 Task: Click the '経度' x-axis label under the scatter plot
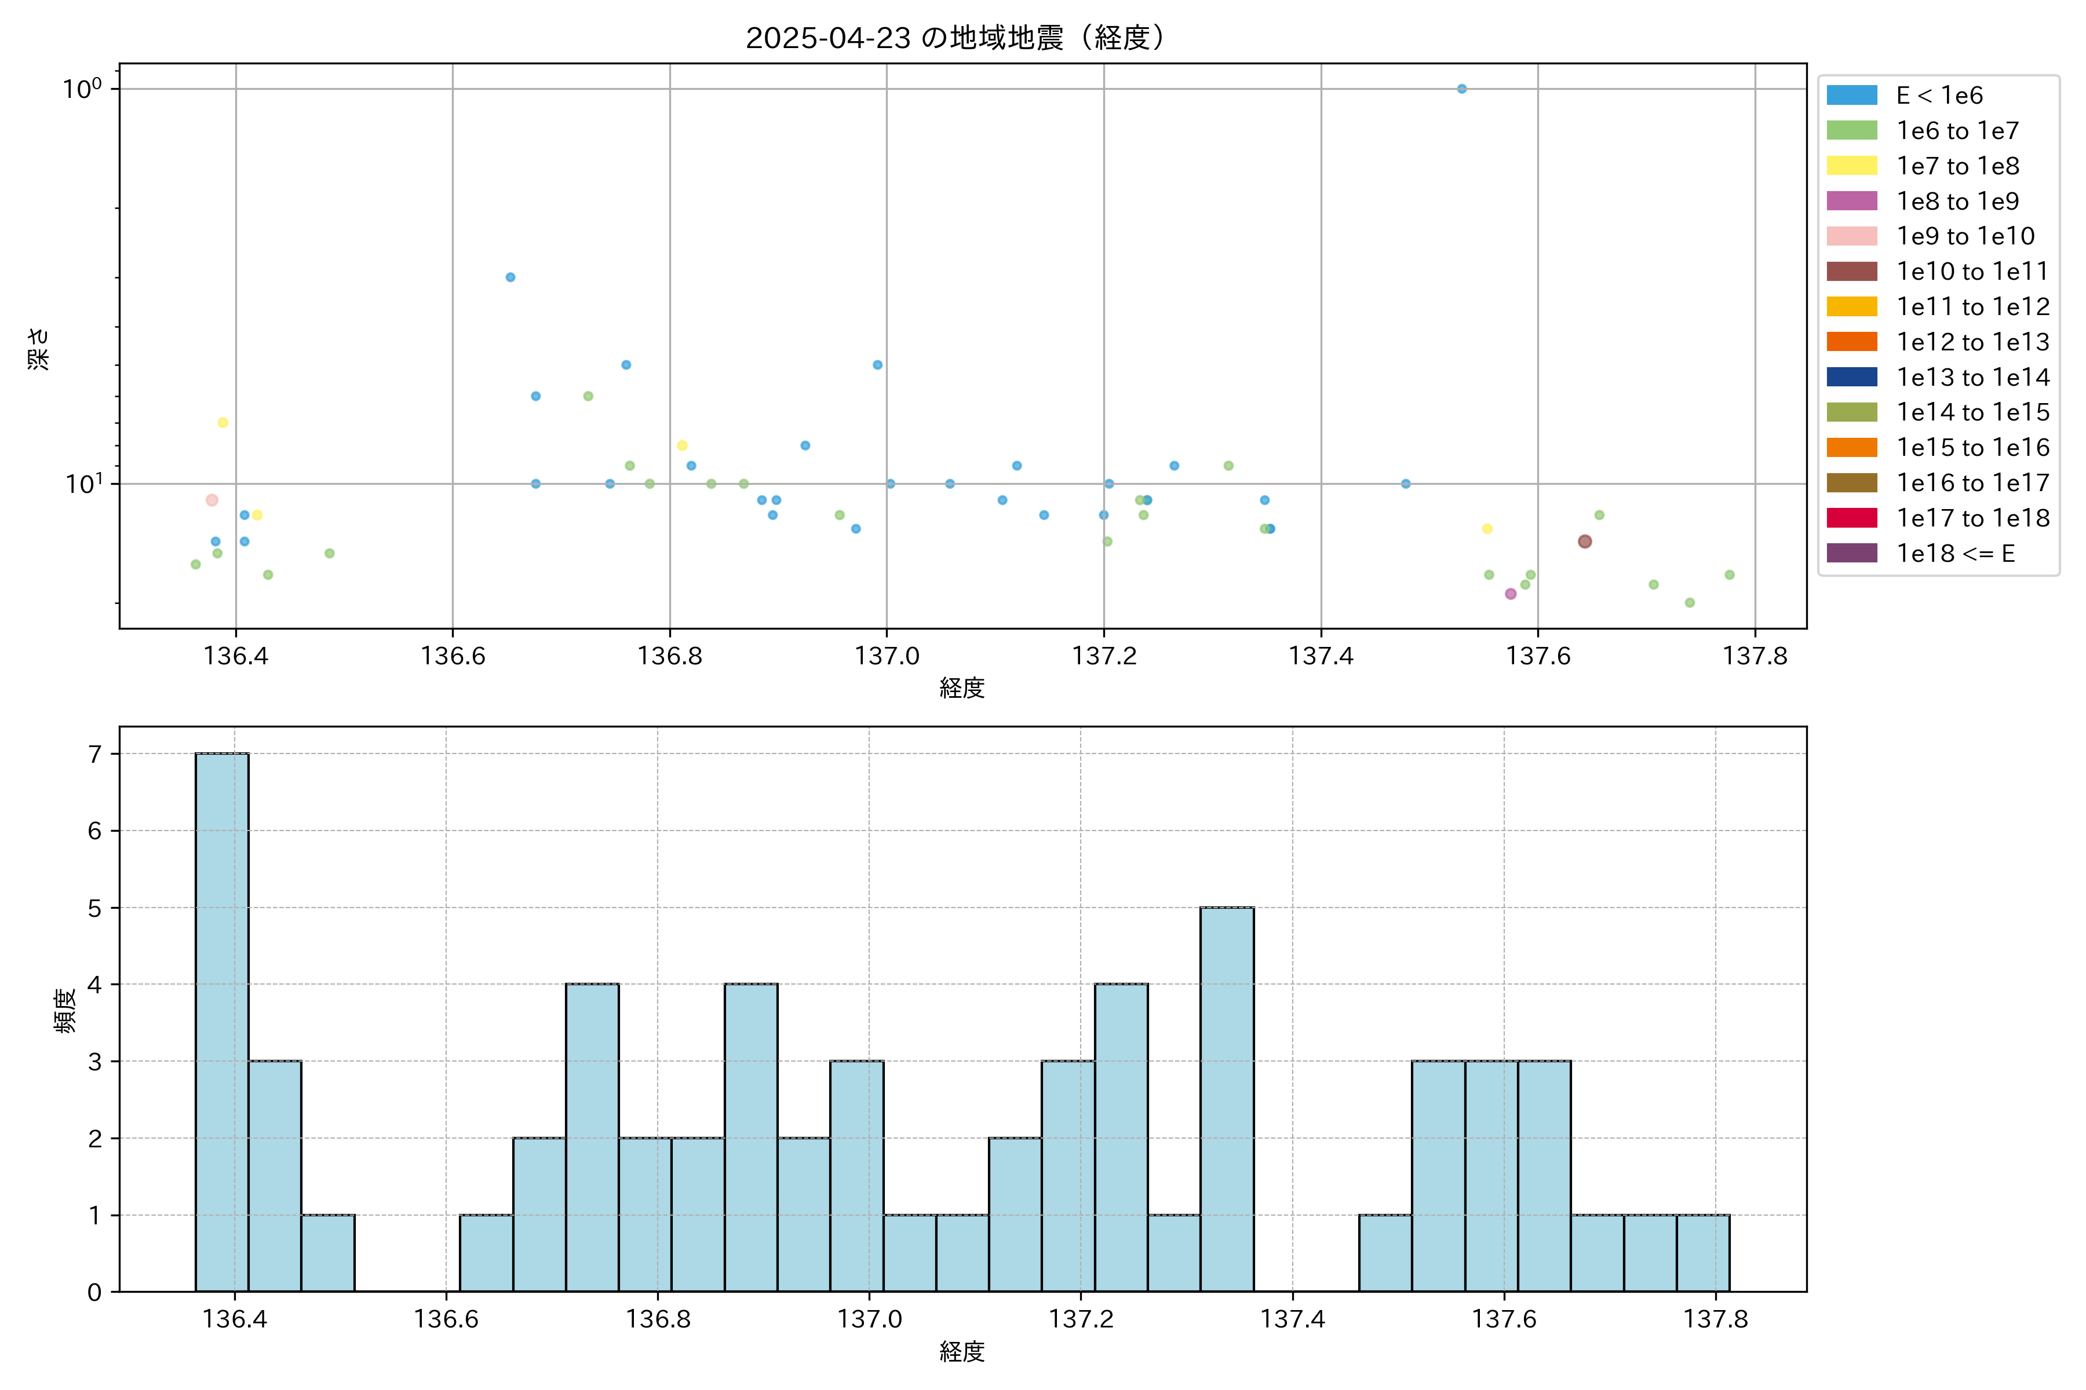pos(962,688)
